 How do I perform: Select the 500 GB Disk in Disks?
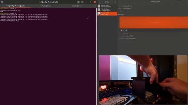[107, 6]
